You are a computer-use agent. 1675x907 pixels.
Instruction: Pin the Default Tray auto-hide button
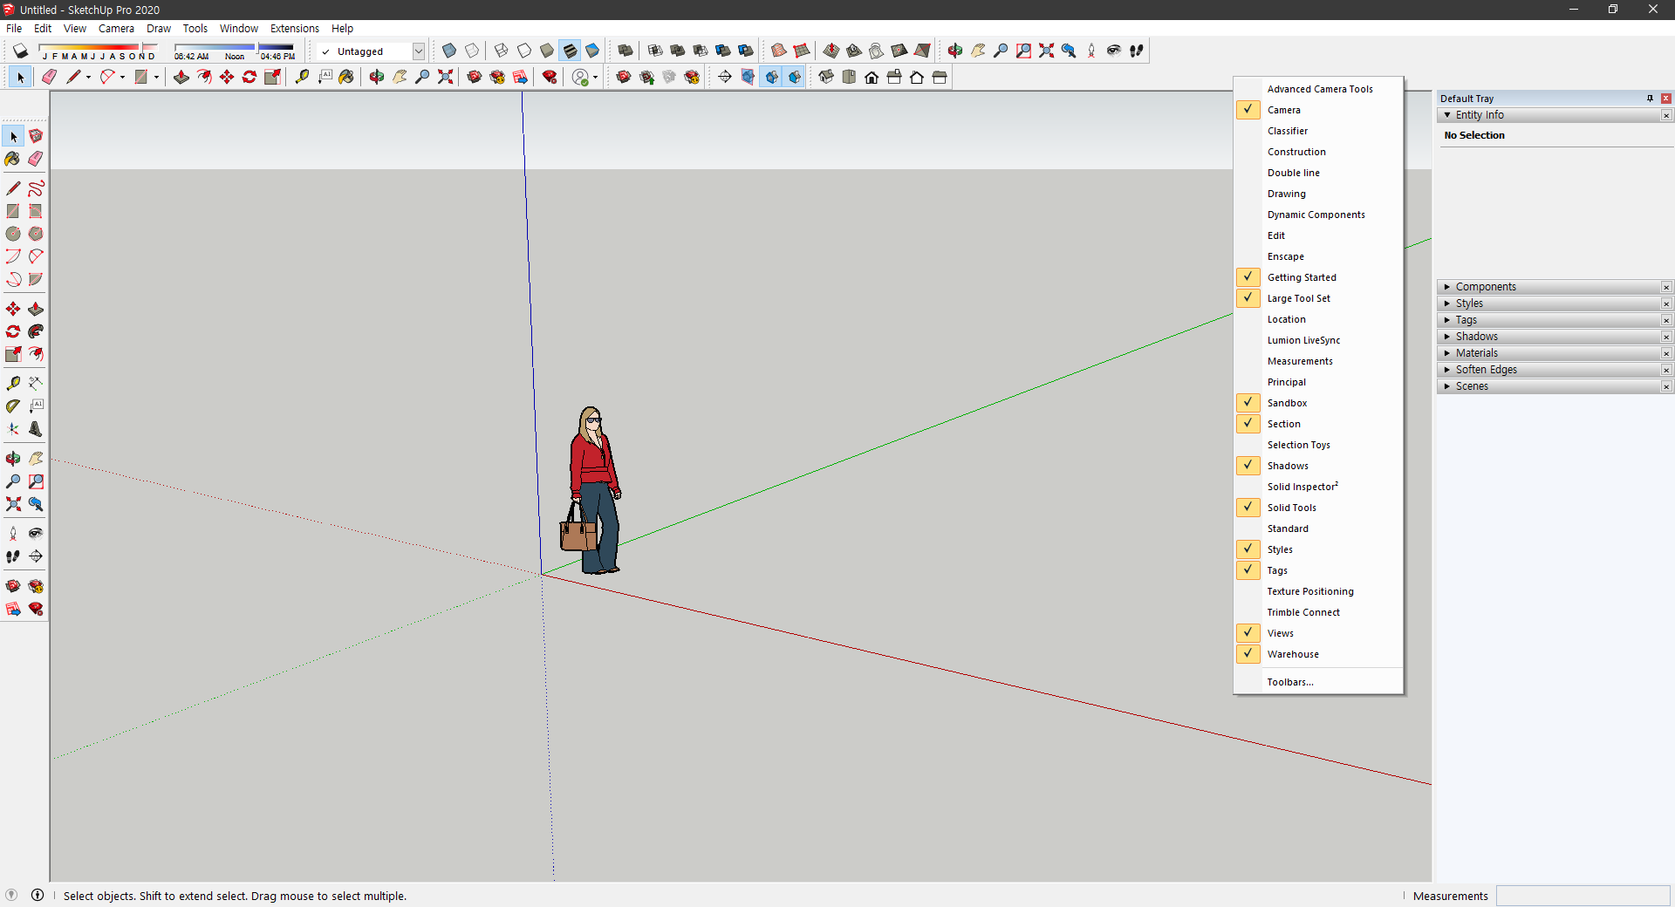(x=1650, y=99)
